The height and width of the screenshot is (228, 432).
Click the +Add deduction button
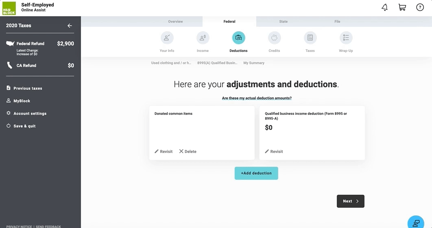[256, 173]
